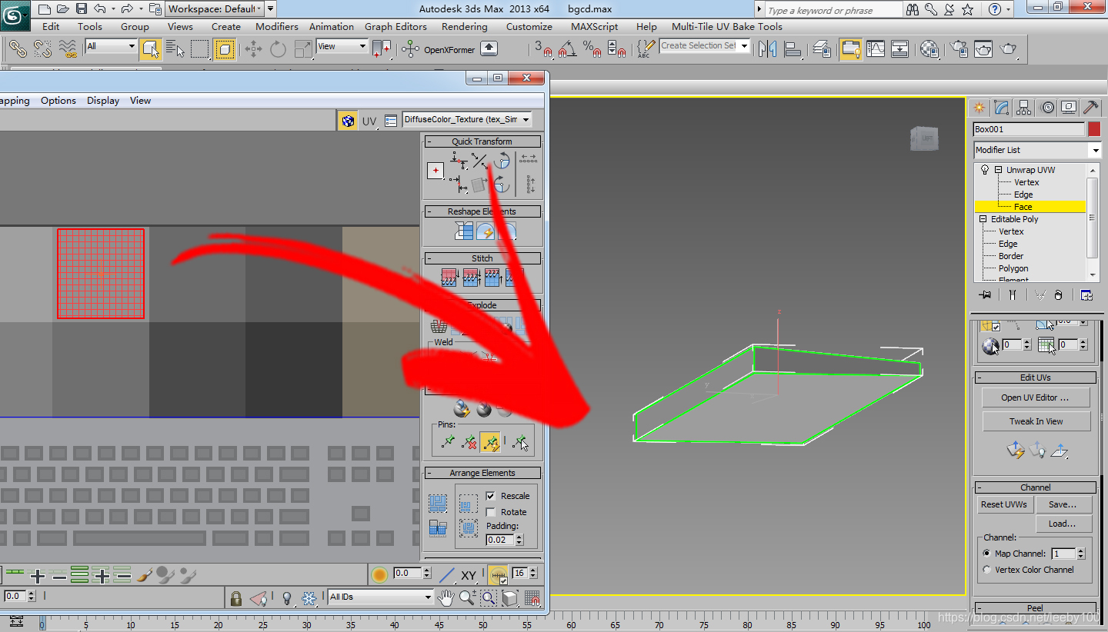Open the Display command panel tab
The width and height of the screenshot is (1108, 632).
pos(1068,108)
